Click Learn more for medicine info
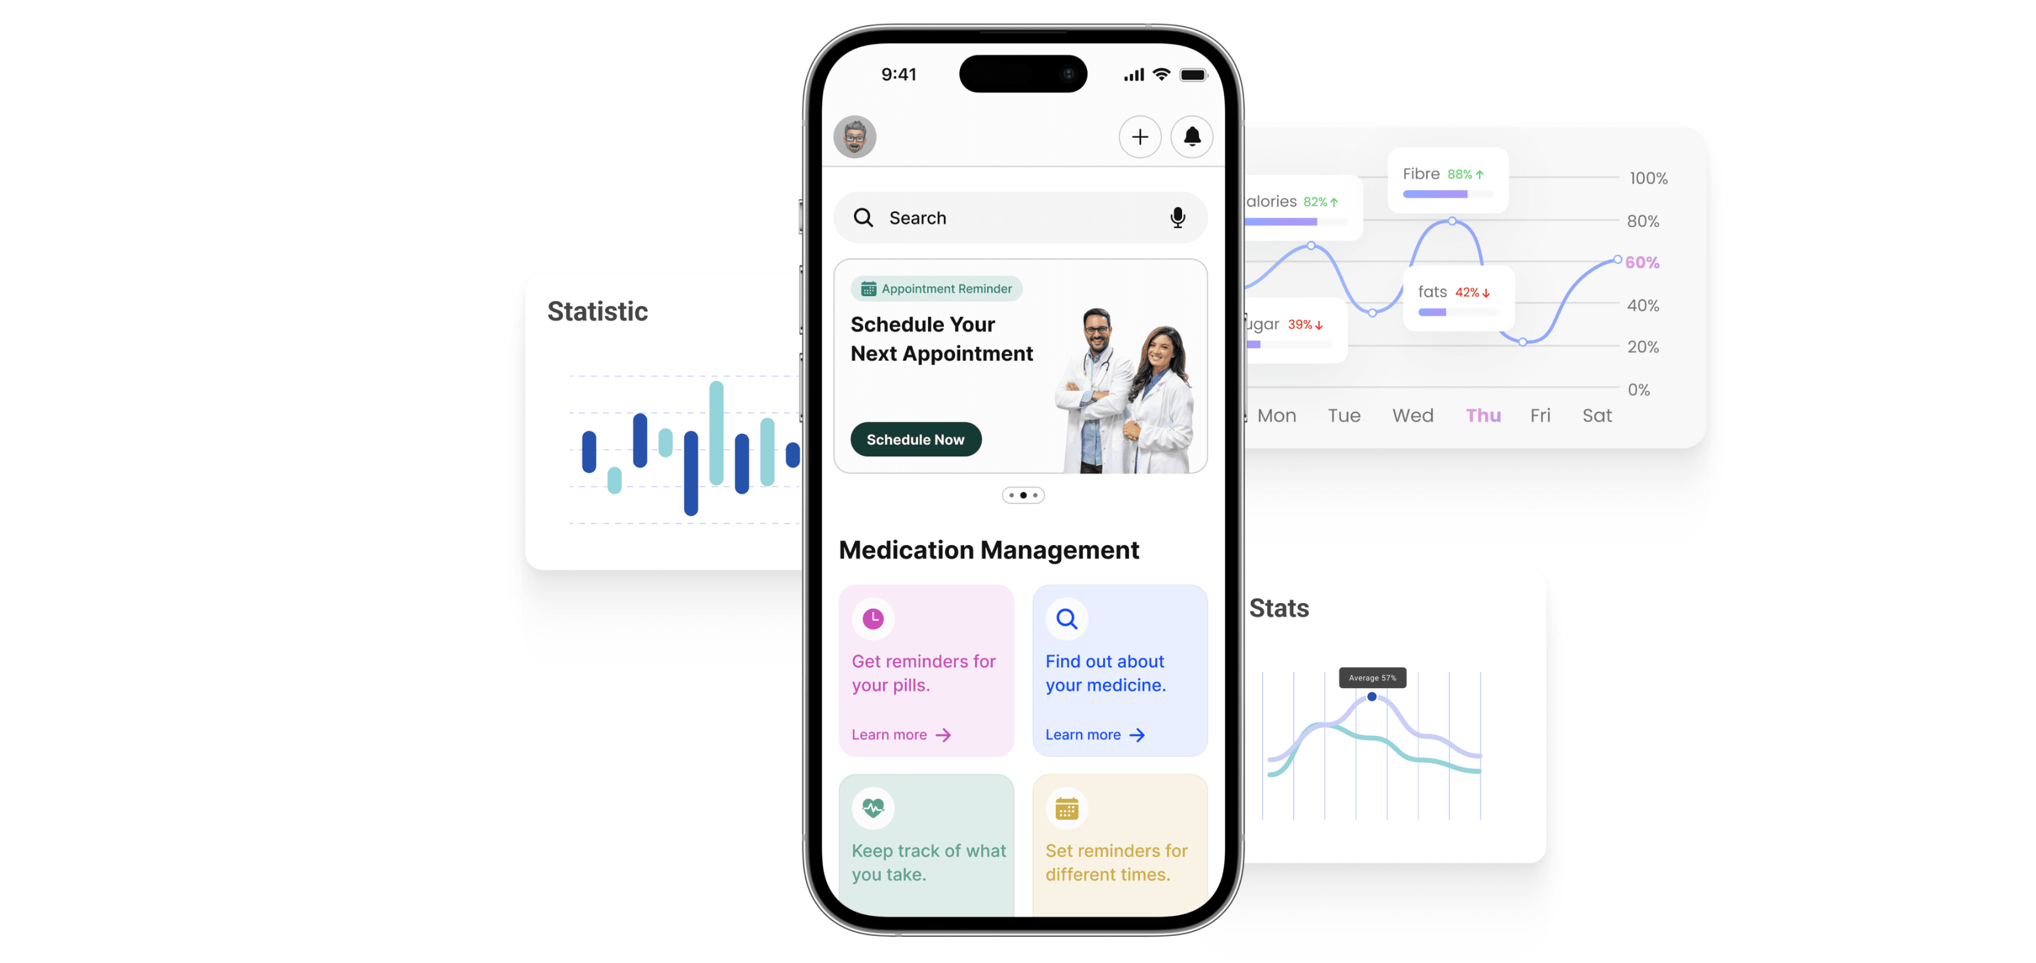The height and width of the screenshot is (963, 2036). [x=1093, y=734]
